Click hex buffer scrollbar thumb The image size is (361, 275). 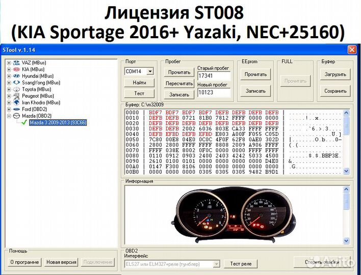click(x=347, y=126)
